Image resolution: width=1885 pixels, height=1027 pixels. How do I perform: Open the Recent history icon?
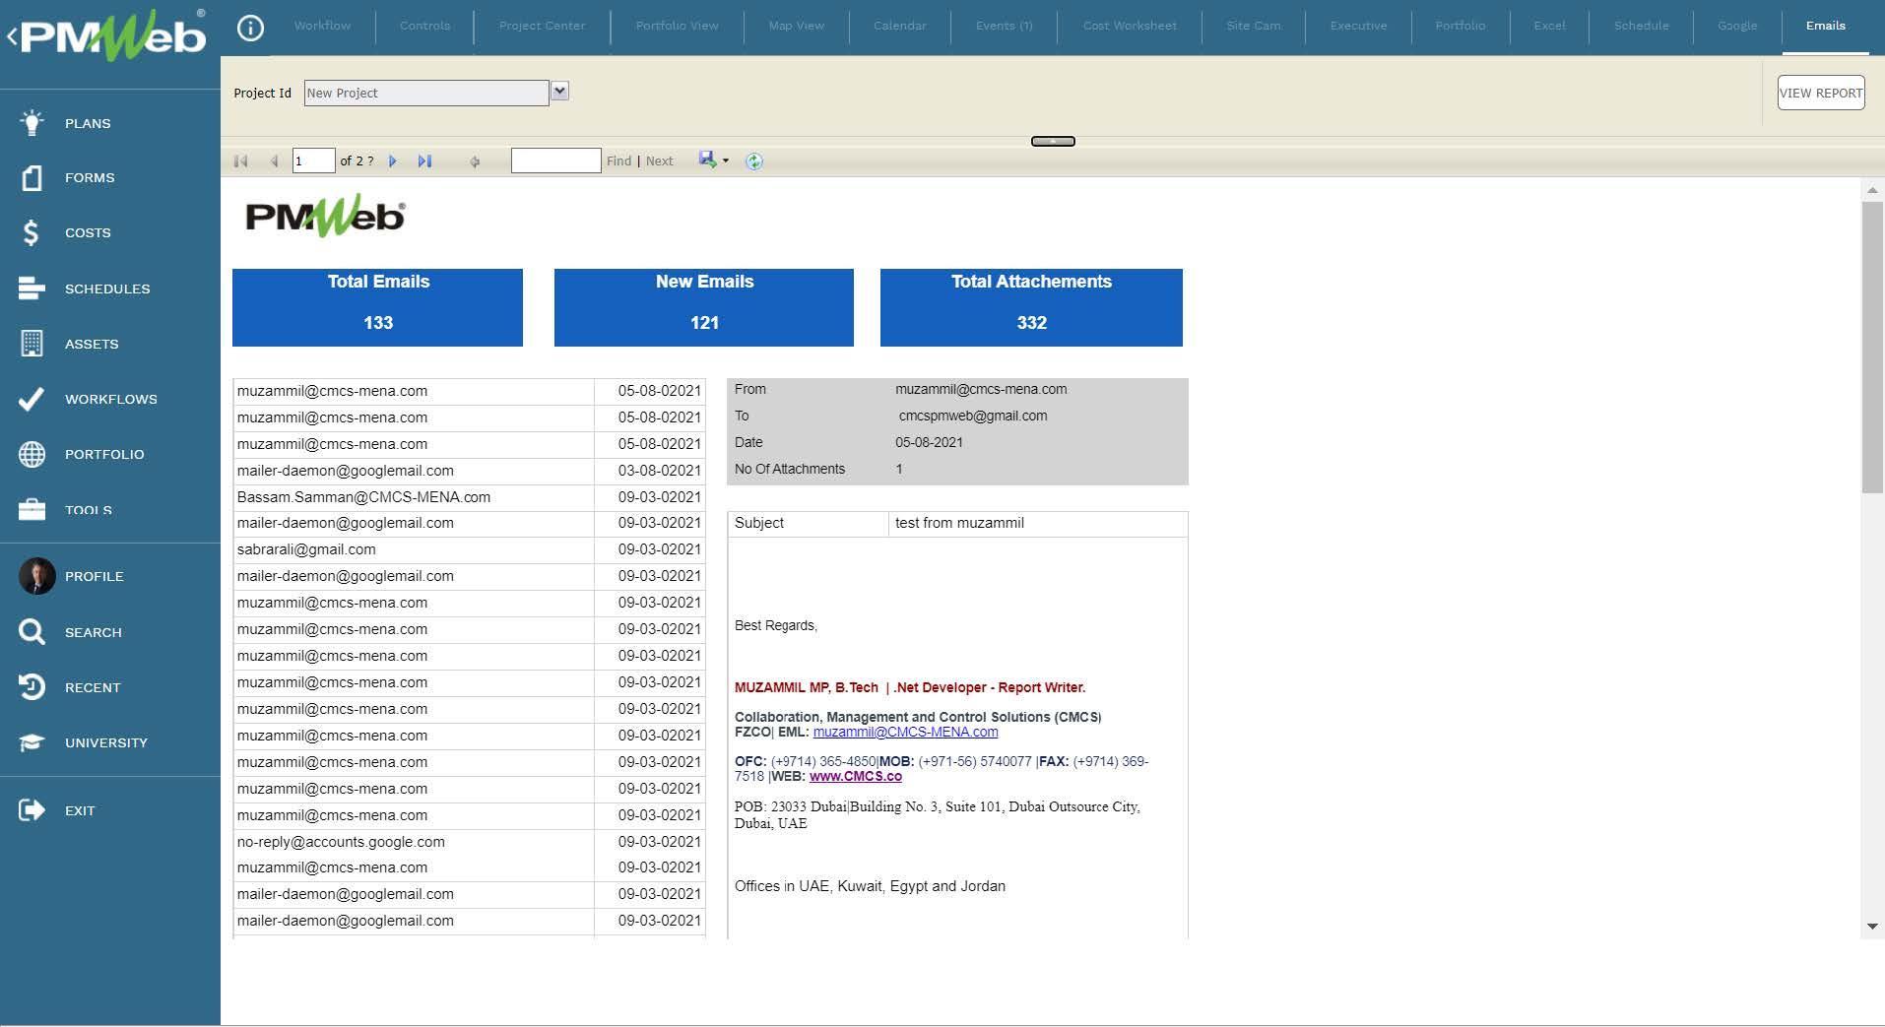point(32,687)
